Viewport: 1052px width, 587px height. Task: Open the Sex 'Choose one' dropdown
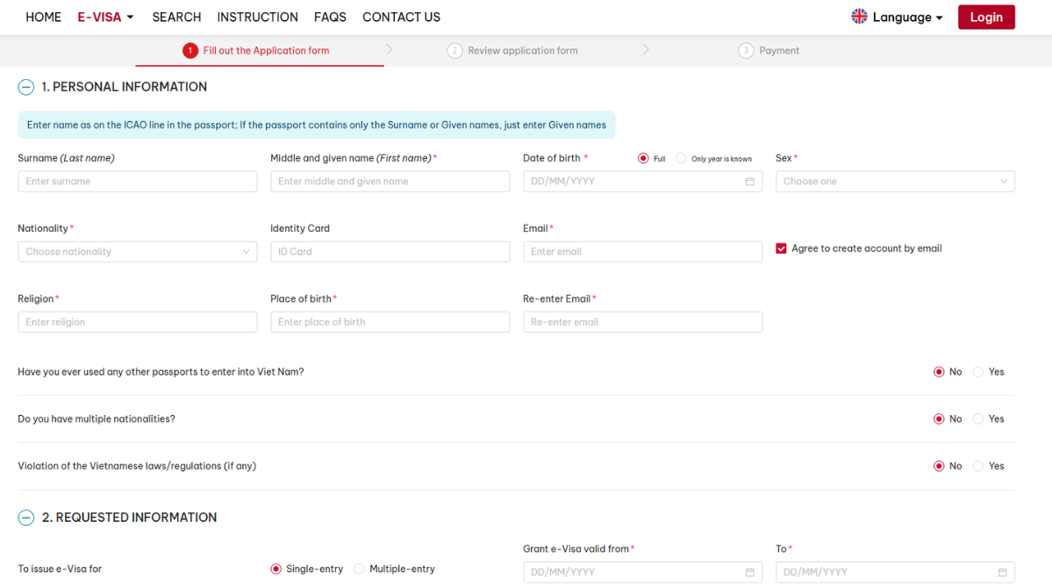pos(895,181)
